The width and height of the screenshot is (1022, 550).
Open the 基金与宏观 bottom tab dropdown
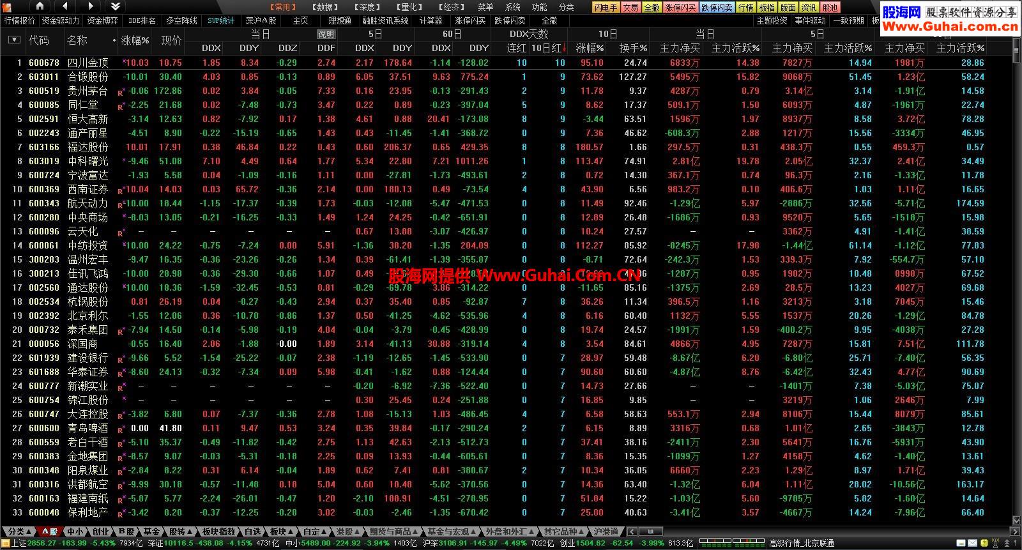coord(452,531)
